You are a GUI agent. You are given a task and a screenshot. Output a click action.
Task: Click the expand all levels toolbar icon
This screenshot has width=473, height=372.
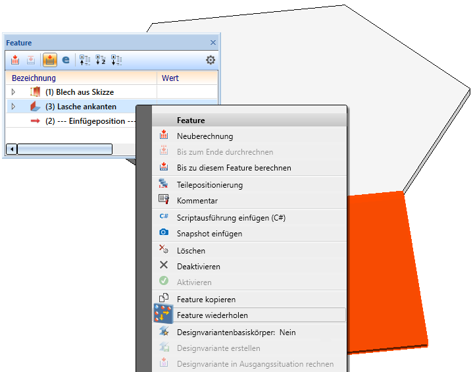pos(116,60)
